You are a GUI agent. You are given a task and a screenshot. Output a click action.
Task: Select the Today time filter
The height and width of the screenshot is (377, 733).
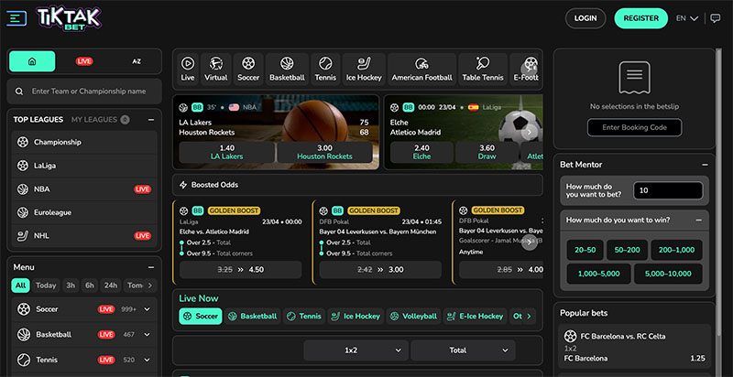tap(46, 285)
